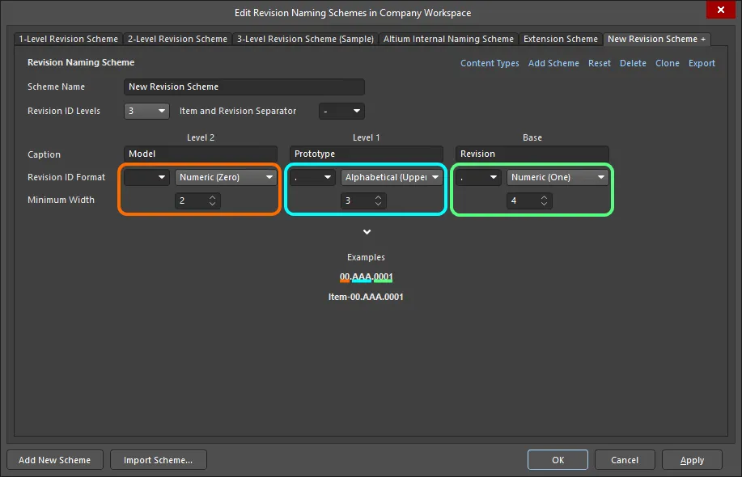Open Level 2 separator prefix dropdown
Viewport: 742px width, 477px height.
click(x=146, y=177)
